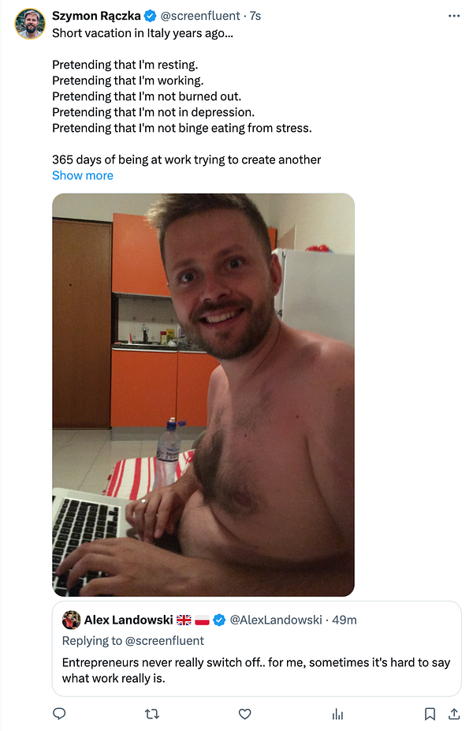
Task: Visit Szymon Rączka display name link
Action: pos(96,16)
